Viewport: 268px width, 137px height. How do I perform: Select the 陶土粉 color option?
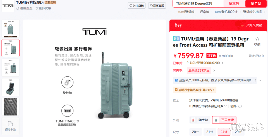[200, 120]
